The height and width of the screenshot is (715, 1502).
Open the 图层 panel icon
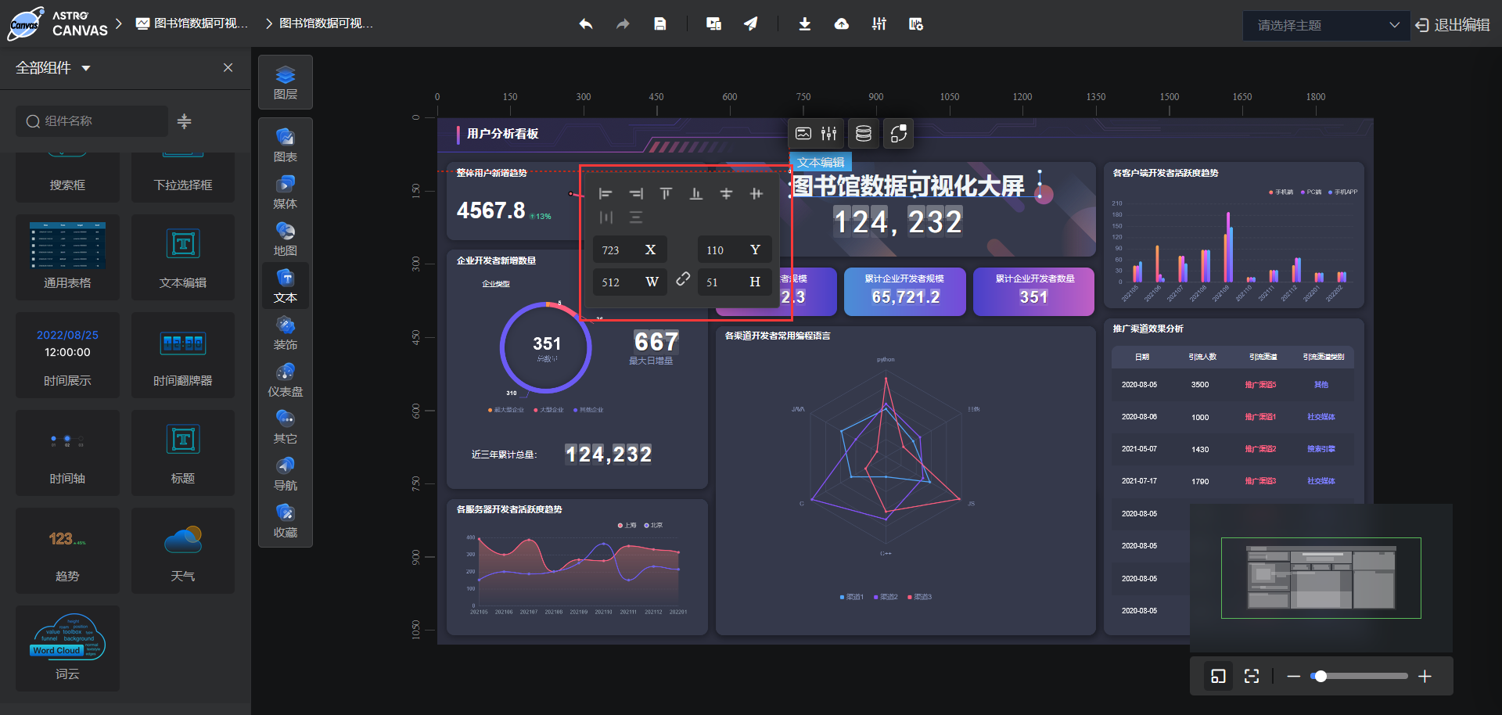(x=285, y=81)
